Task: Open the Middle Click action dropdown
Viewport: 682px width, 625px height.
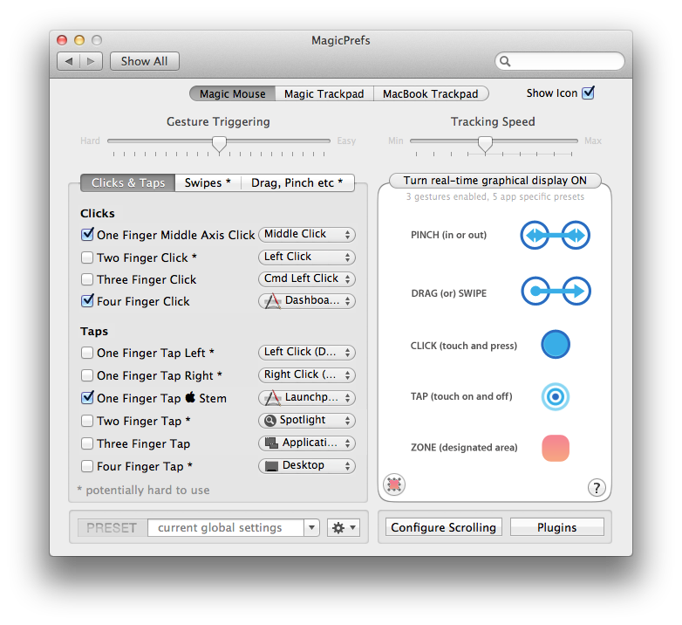Action: tap(307, 235)
